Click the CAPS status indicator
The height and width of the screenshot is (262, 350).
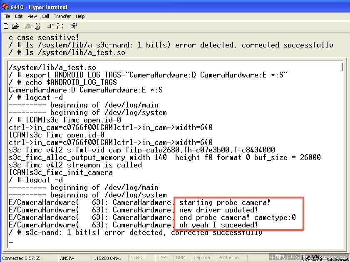click(163, 257)
